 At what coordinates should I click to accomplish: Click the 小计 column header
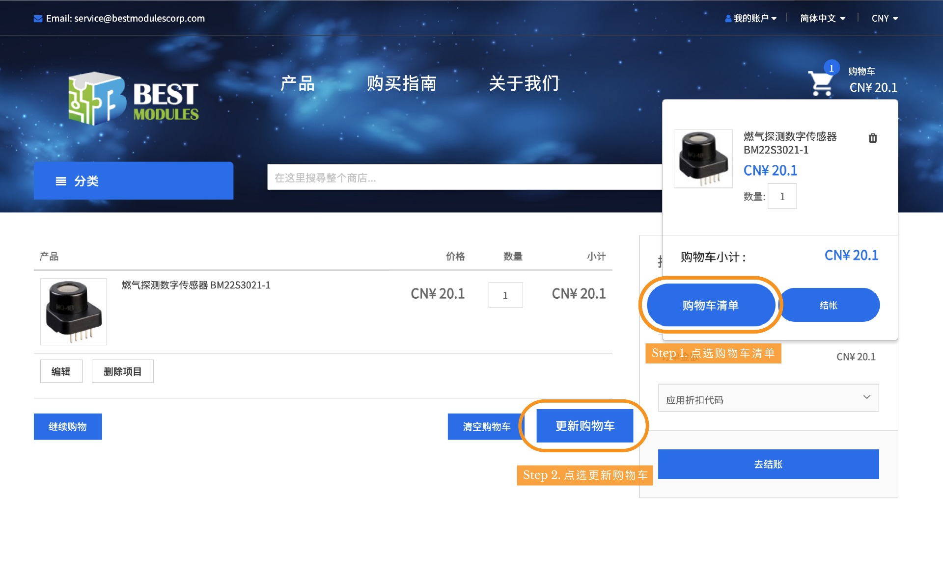click(x=596, y=256)
